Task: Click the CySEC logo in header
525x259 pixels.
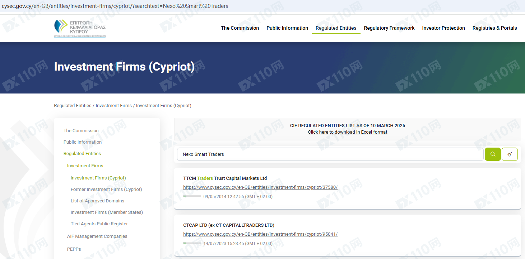Action: point(80,28)
